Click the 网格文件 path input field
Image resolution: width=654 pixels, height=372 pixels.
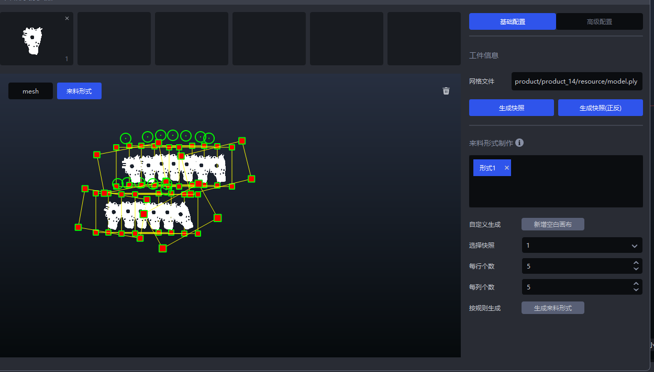pyautogui.click(x=577, y=82)
